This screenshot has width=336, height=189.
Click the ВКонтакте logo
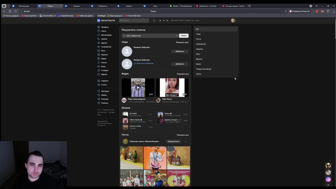coord(106,20)
